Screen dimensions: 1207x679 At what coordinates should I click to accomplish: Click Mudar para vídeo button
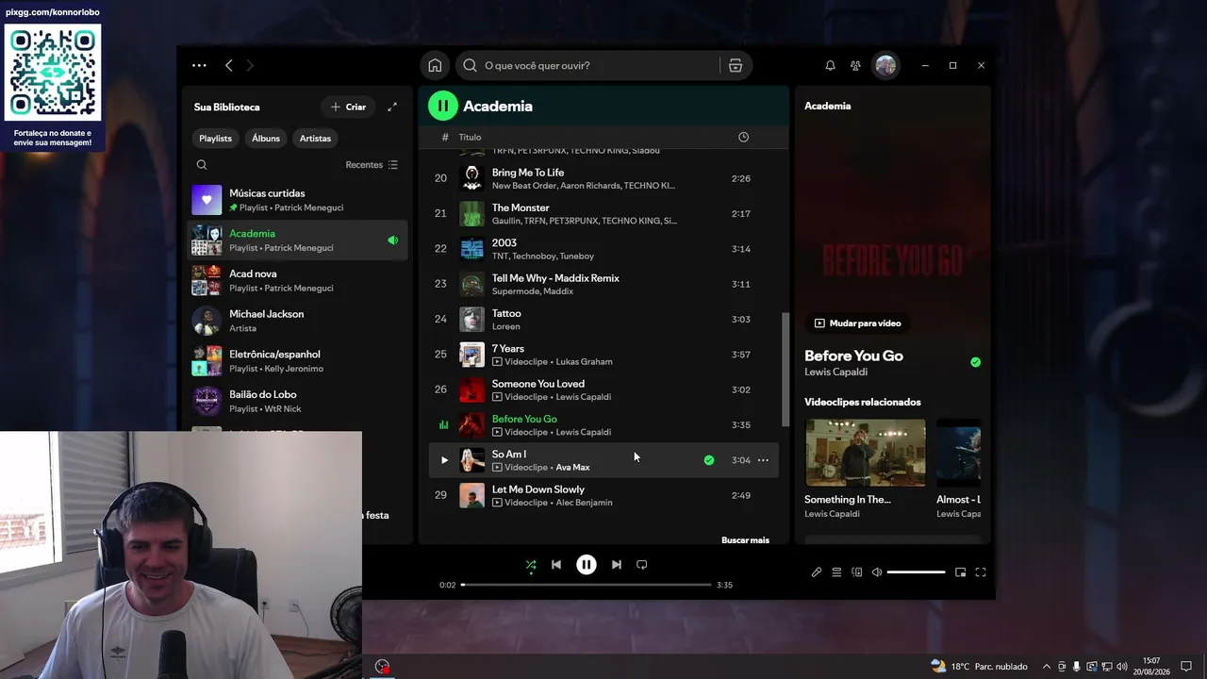(857, 323)
